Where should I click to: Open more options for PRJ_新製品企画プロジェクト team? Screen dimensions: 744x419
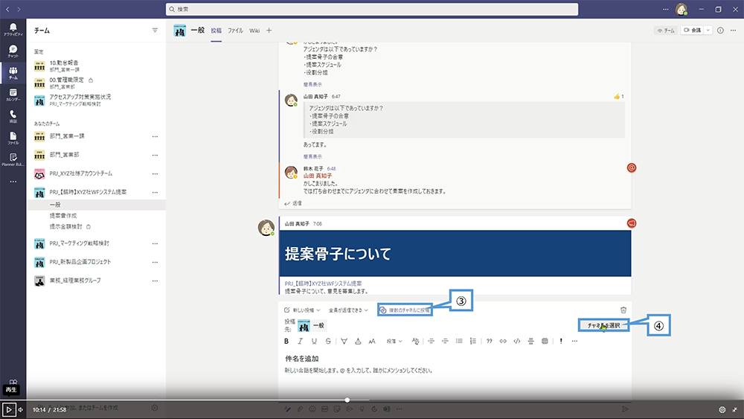155,262
